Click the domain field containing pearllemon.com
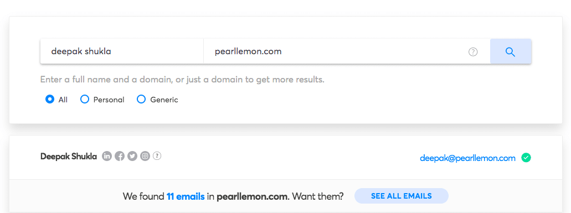Viewport: 571px width, 213px height. pos(347,51)
